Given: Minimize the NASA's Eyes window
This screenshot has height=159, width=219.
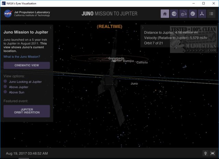Looking at the screenshot, I should coord(194,3).
